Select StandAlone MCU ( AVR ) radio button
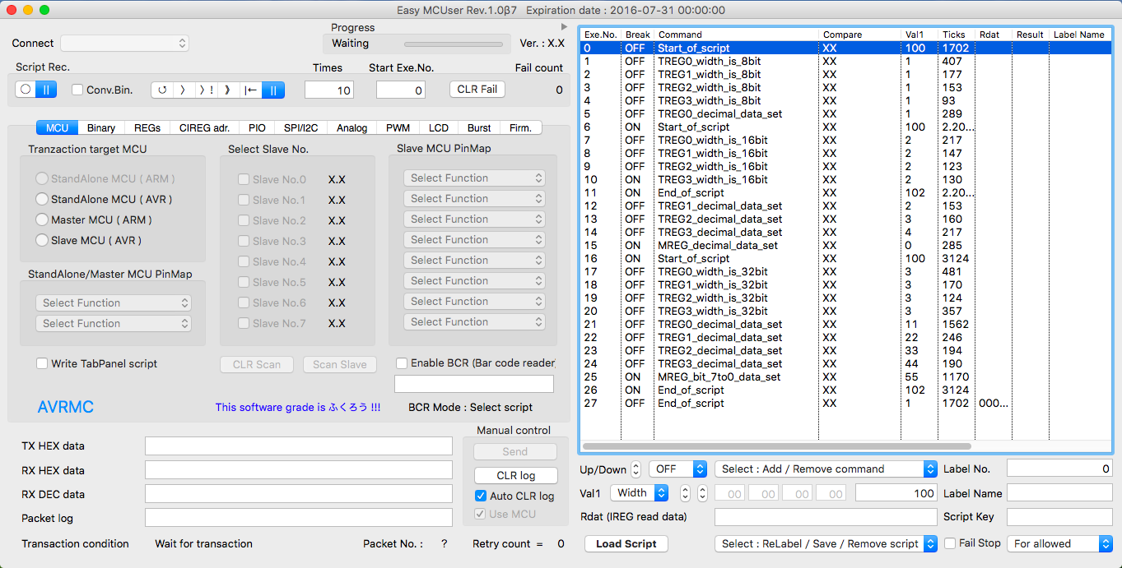This screenshot has height=568, width=1122. coord(42,199)
